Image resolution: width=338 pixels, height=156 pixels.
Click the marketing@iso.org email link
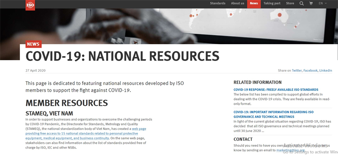pos(290,151)
